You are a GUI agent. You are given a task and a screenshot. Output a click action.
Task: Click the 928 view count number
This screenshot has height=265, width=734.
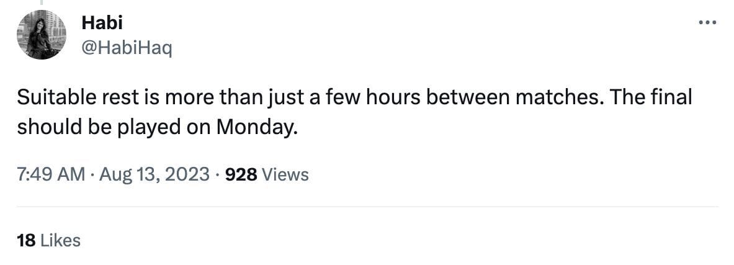(241, 174)
